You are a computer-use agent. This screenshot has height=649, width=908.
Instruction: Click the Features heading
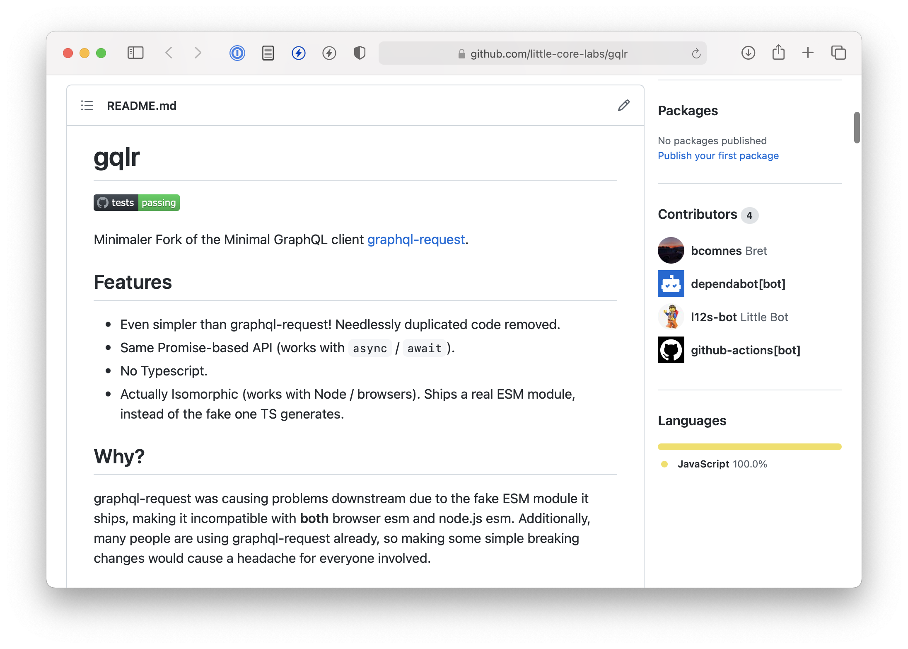point(133,282)
